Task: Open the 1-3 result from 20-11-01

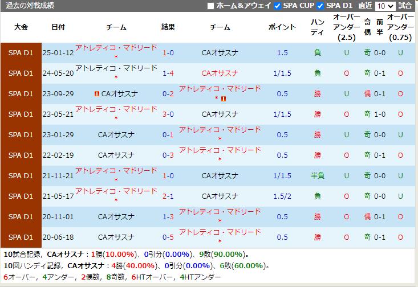Action: 168,217
